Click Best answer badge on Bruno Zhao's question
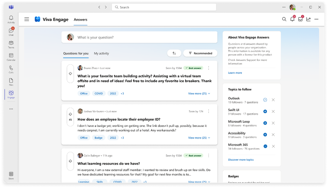 [193, 68]
